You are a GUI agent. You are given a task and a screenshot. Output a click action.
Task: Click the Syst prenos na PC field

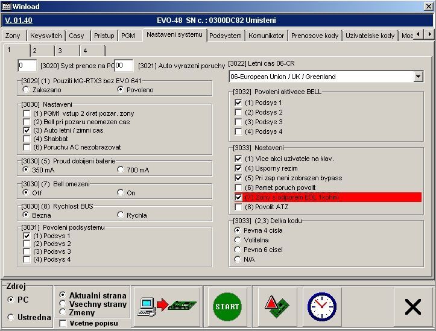point(28,65)
